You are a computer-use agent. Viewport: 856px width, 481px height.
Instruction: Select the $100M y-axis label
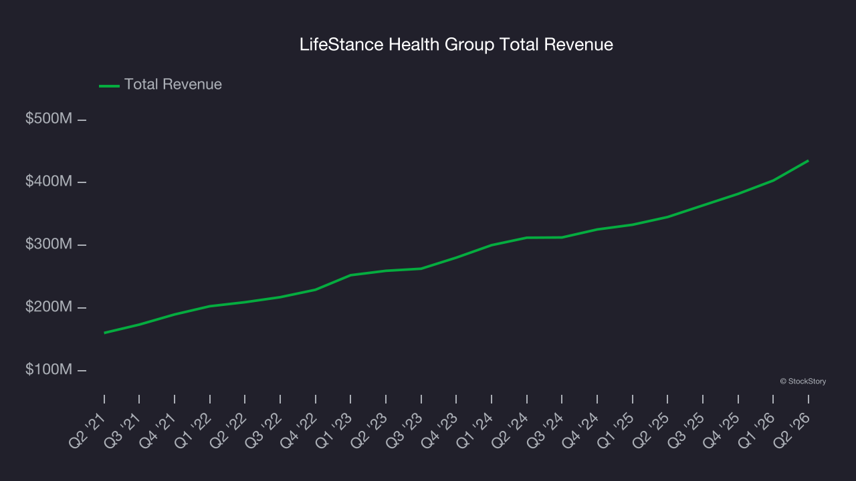tap(49, 369)
